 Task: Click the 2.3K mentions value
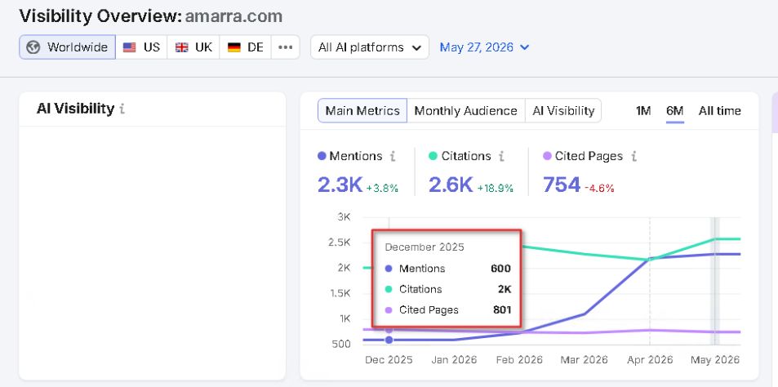click(x=340, y=185)
